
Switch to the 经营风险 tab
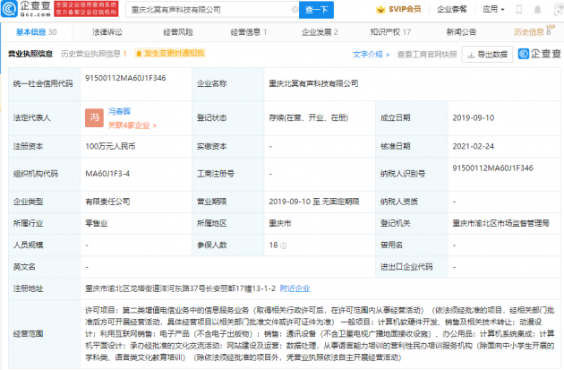(x=178, y=32)
